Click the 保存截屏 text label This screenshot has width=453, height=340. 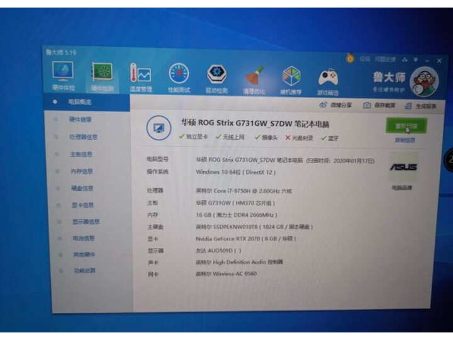(385, 106)
